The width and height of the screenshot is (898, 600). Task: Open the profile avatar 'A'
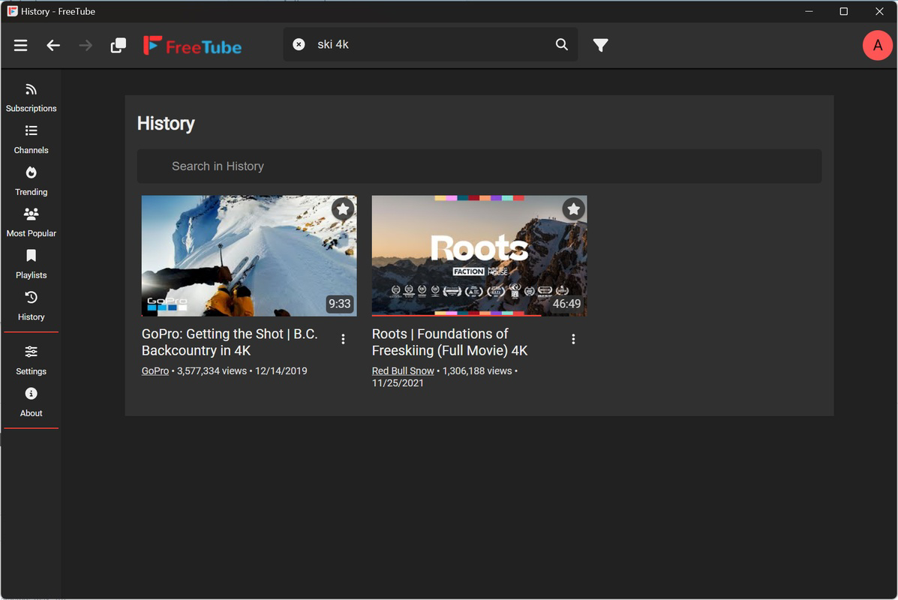[878, 45]
